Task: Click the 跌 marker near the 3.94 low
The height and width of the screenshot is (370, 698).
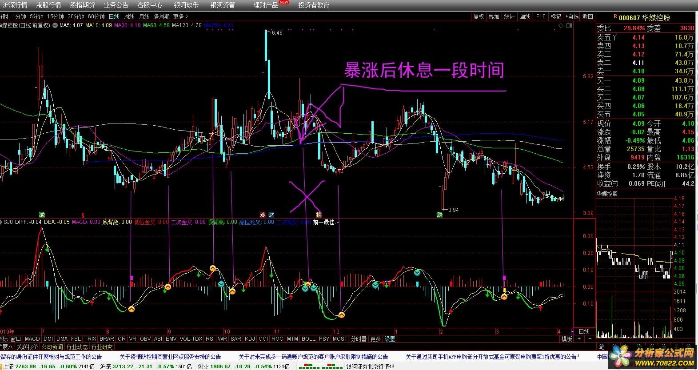Action: click(440, 215)
